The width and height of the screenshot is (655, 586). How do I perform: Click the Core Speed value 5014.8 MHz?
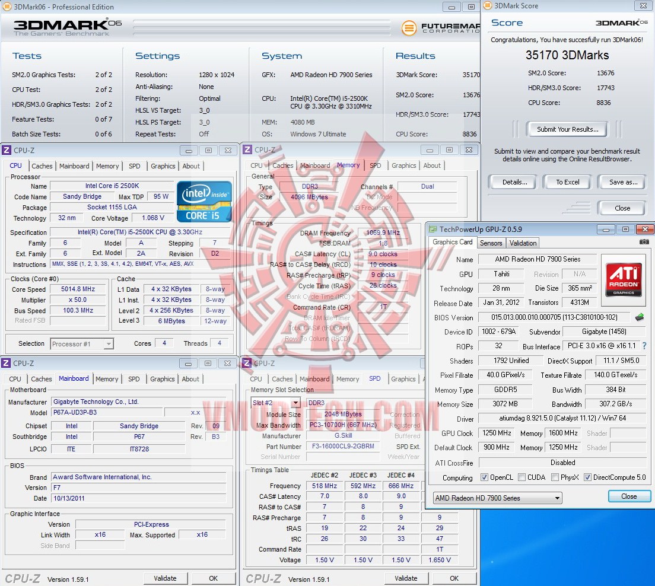(x=78, y=289)
